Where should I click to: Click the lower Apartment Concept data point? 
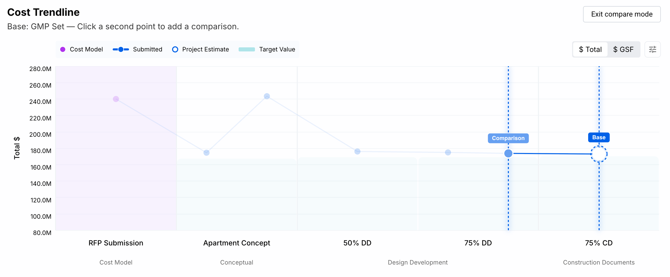point(206,153)
